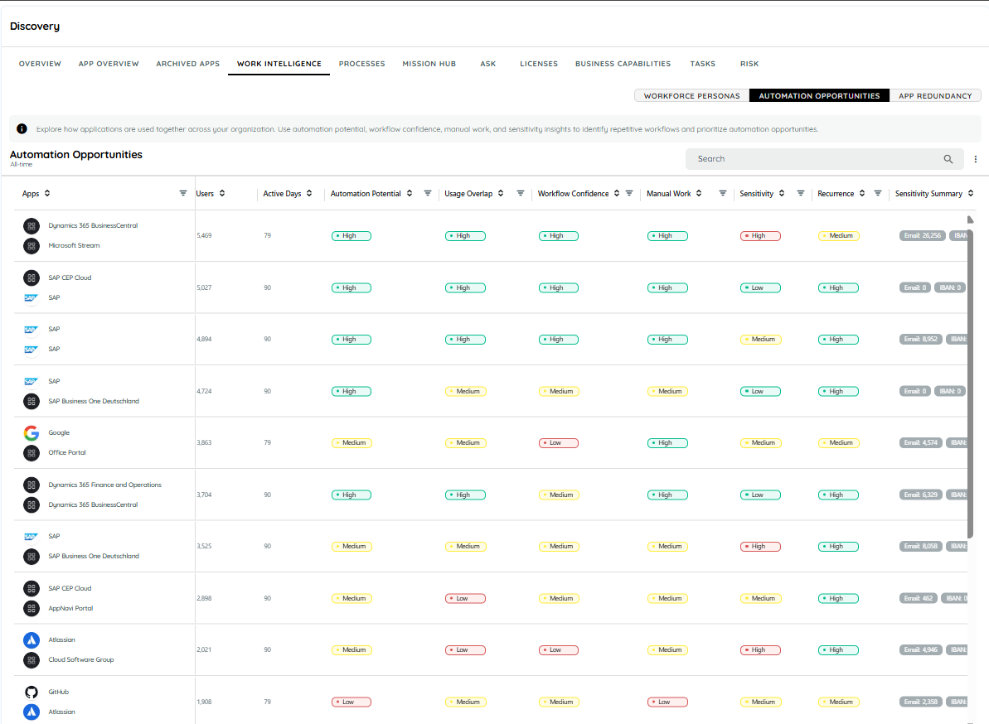Viewport: 989px width, 724px height.
Task: Sort by Sensitivity column arrows
Action: pyautogui.click(x=782, y=194)
